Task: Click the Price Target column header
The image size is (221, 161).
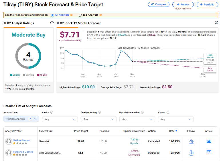Action: pos(81,131)
